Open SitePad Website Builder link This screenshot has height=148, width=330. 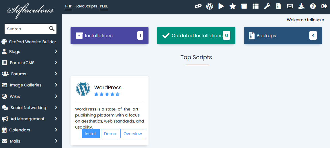tap(33, 42)
